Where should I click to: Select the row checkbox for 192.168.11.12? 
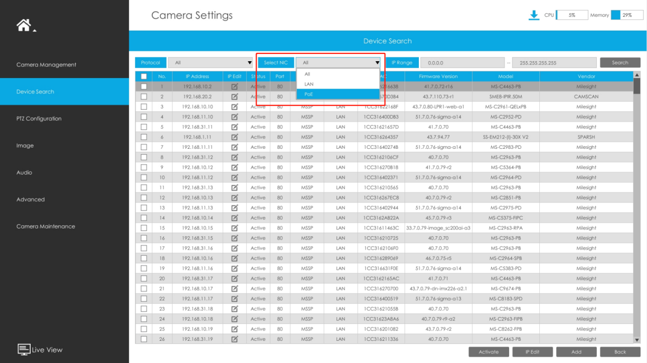[144, 177]
